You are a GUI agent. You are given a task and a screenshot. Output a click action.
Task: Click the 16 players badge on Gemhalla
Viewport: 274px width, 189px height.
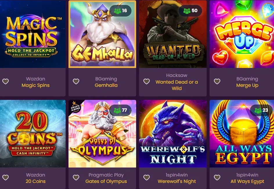coord(120,11)
